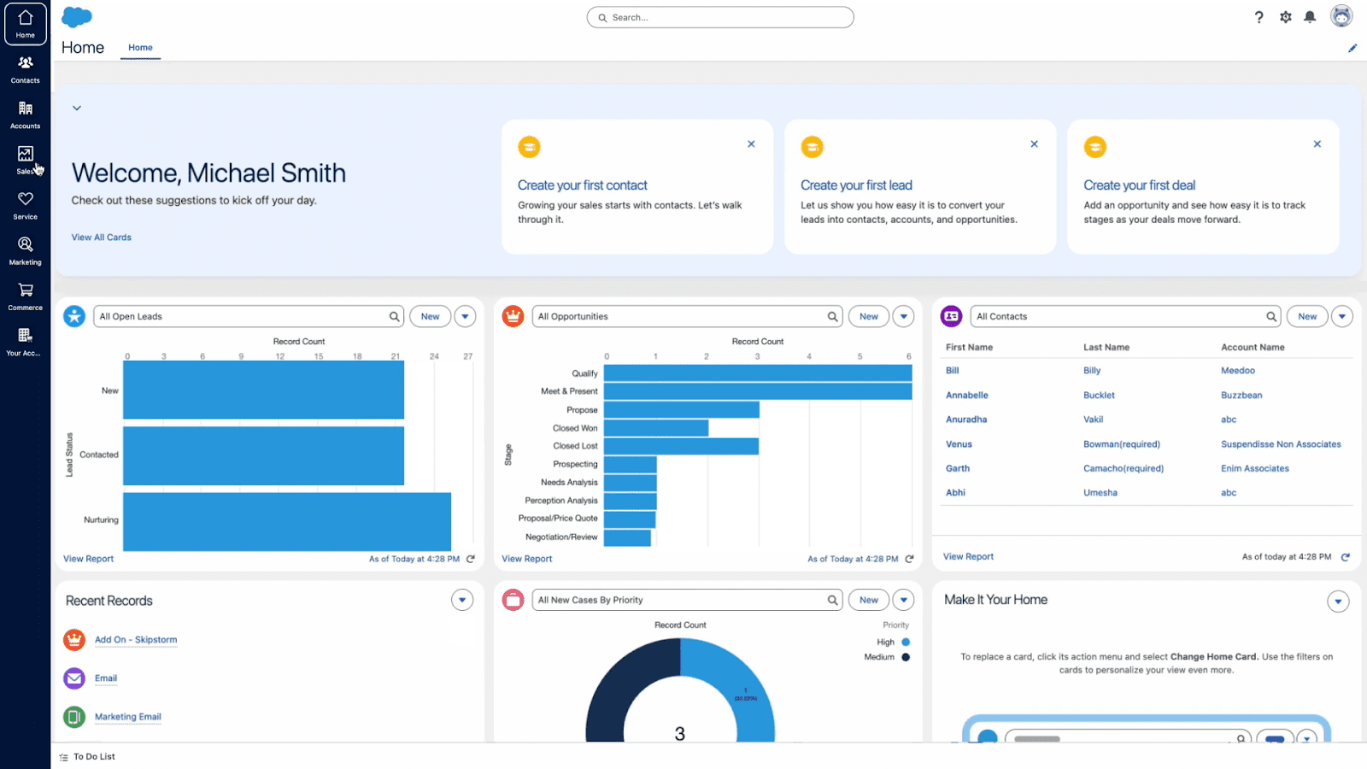Open View Report under the leads chart
Viewport: 1367px width, 769px height.
pyautogui.click(x=87, y=558)
